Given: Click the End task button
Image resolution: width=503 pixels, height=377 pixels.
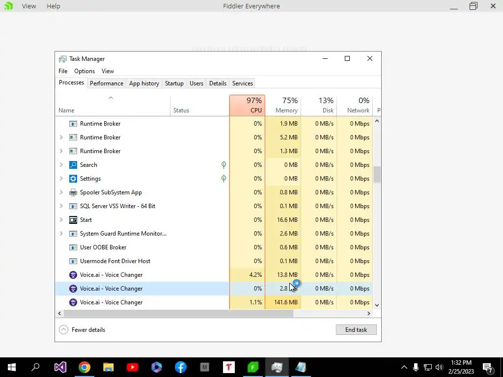Looking at the screenshot, I should coord(356,330).
